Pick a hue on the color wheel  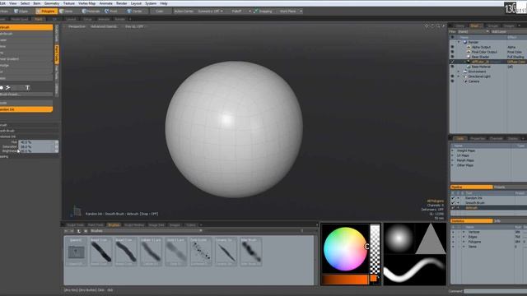tap(345, 249)
